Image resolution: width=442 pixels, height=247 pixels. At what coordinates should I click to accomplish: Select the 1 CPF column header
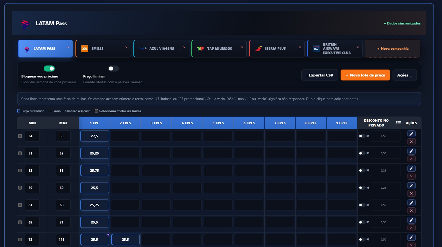tap(94, 123)
